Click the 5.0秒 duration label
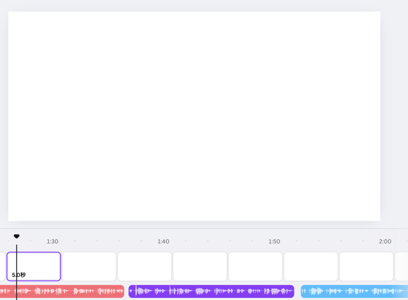This screenshot has height=300, width=408. click(x=19, y=275)
